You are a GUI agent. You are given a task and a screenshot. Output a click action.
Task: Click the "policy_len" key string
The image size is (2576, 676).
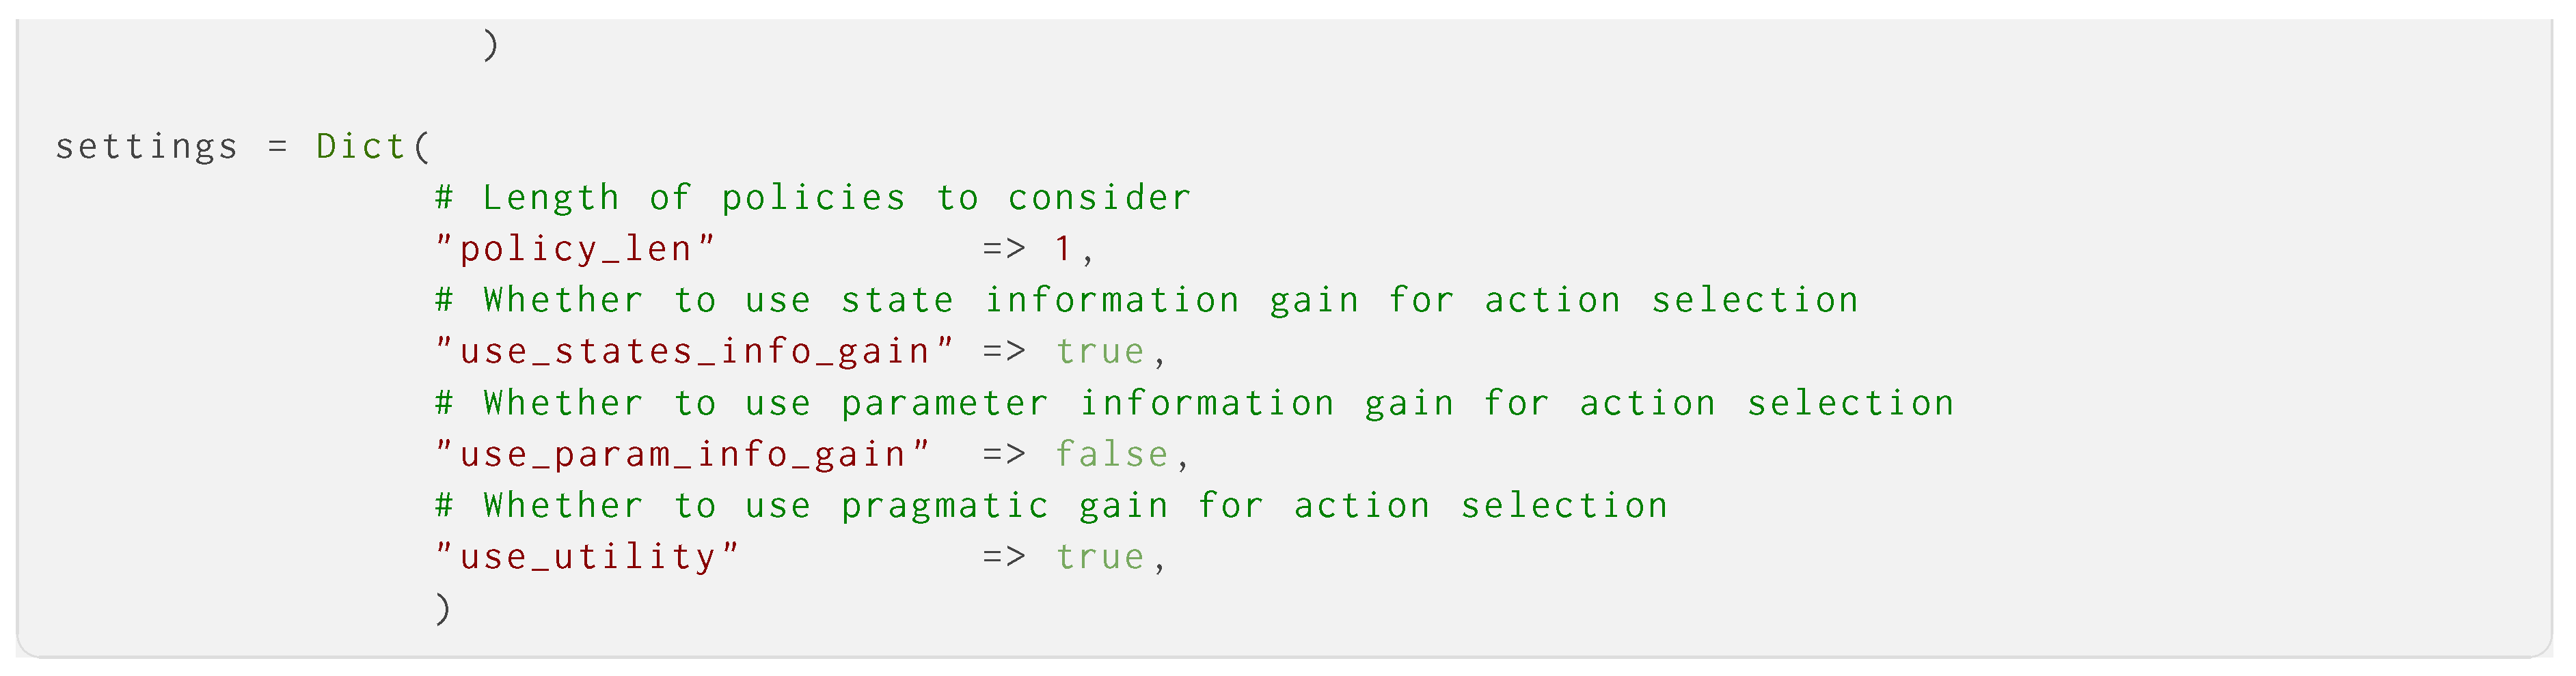point(575,249)
